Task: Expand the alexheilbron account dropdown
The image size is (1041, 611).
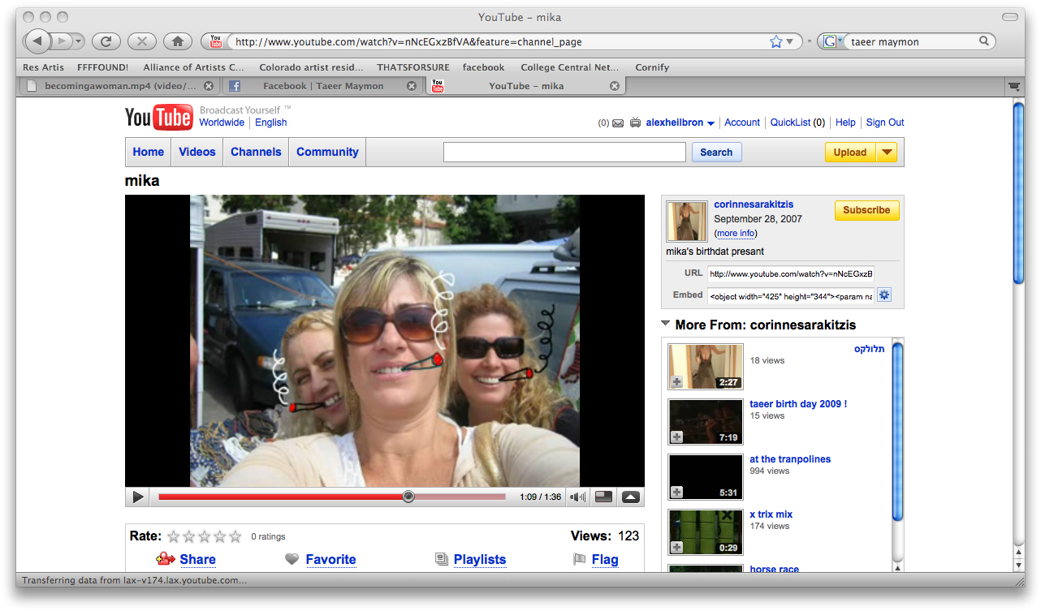Action: point(711,123)
